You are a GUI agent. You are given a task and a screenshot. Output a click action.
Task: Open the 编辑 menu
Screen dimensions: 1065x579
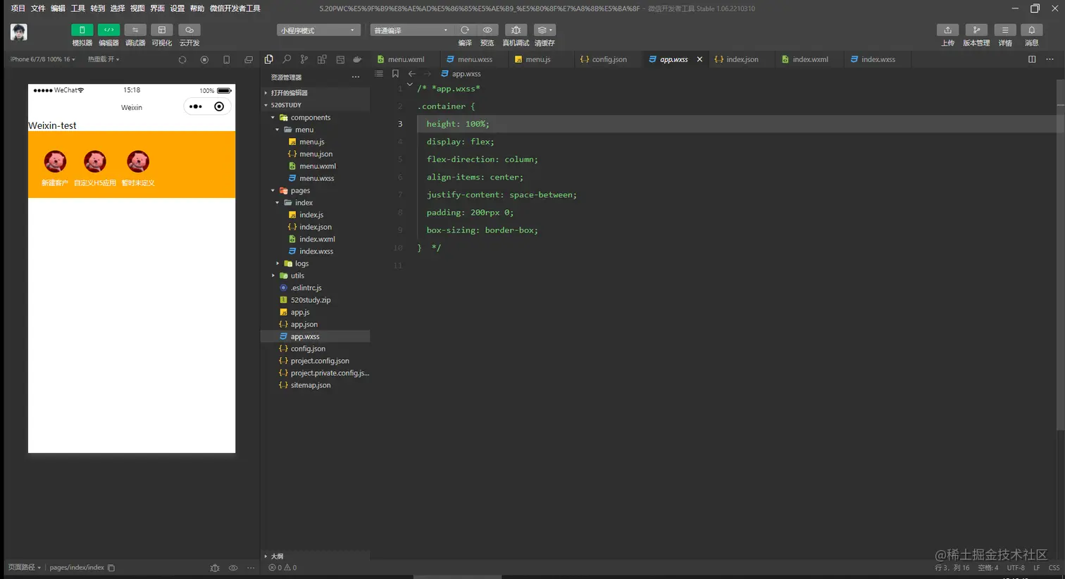[58, 8]
